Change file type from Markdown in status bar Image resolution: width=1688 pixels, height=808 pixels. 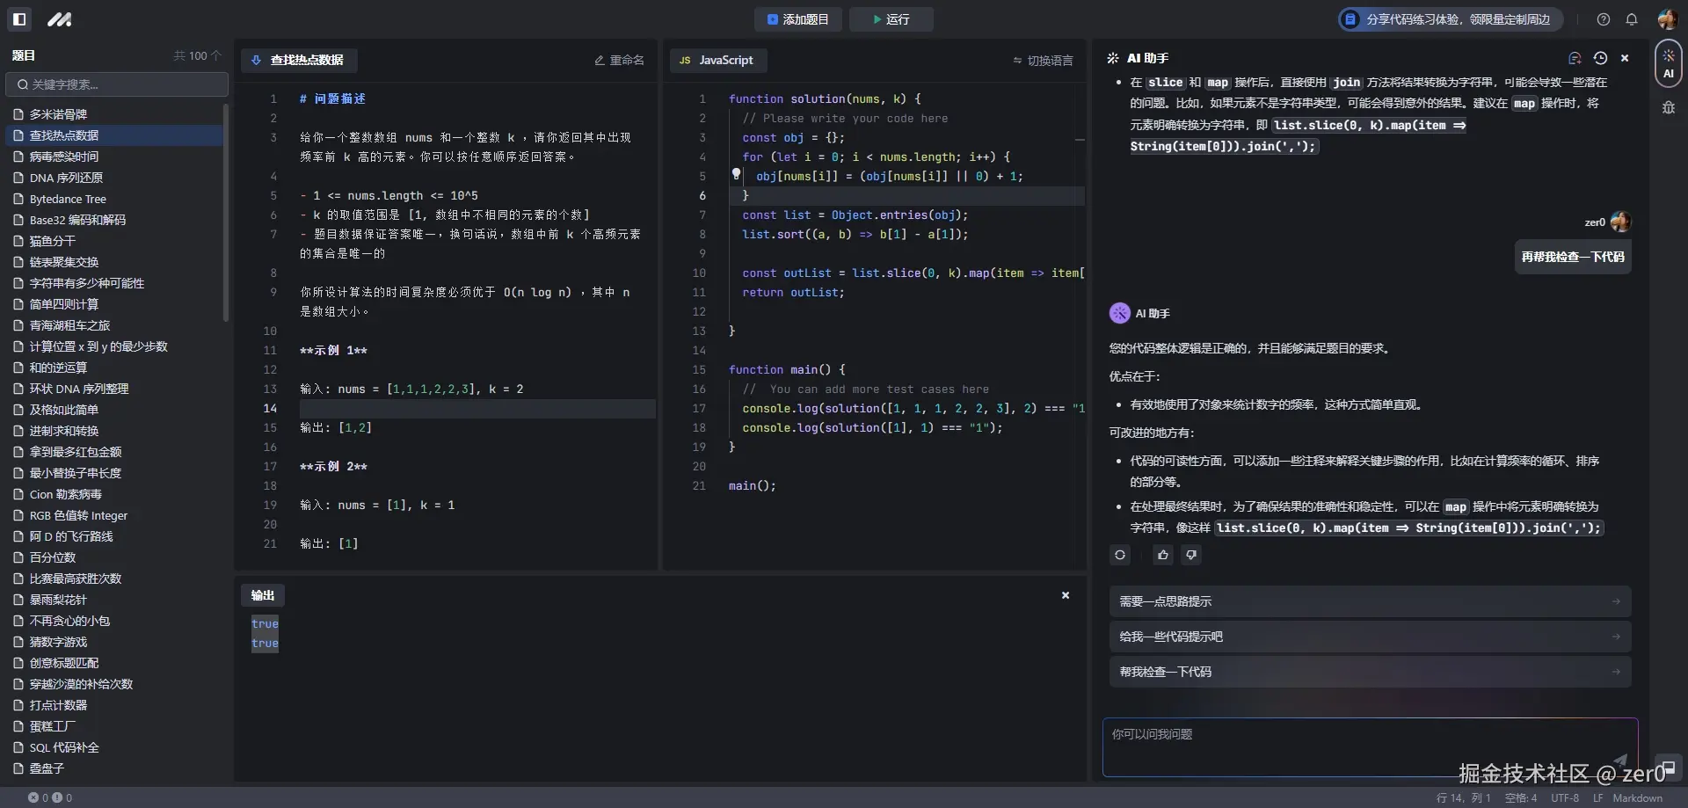click(x=1639, y=797)
